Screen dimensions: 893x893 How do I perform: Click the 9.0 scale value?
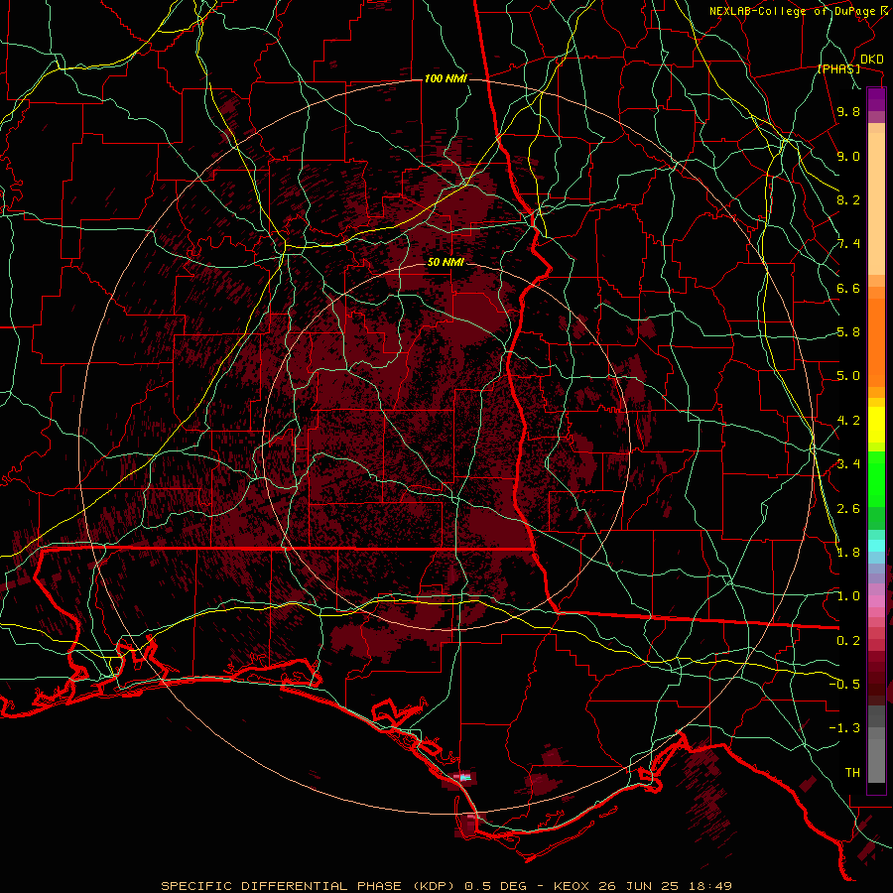pyautogui.click(x=848, y=156)
